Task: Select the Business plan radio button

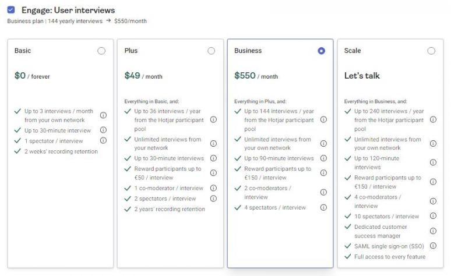Action: tap(322, 51)
